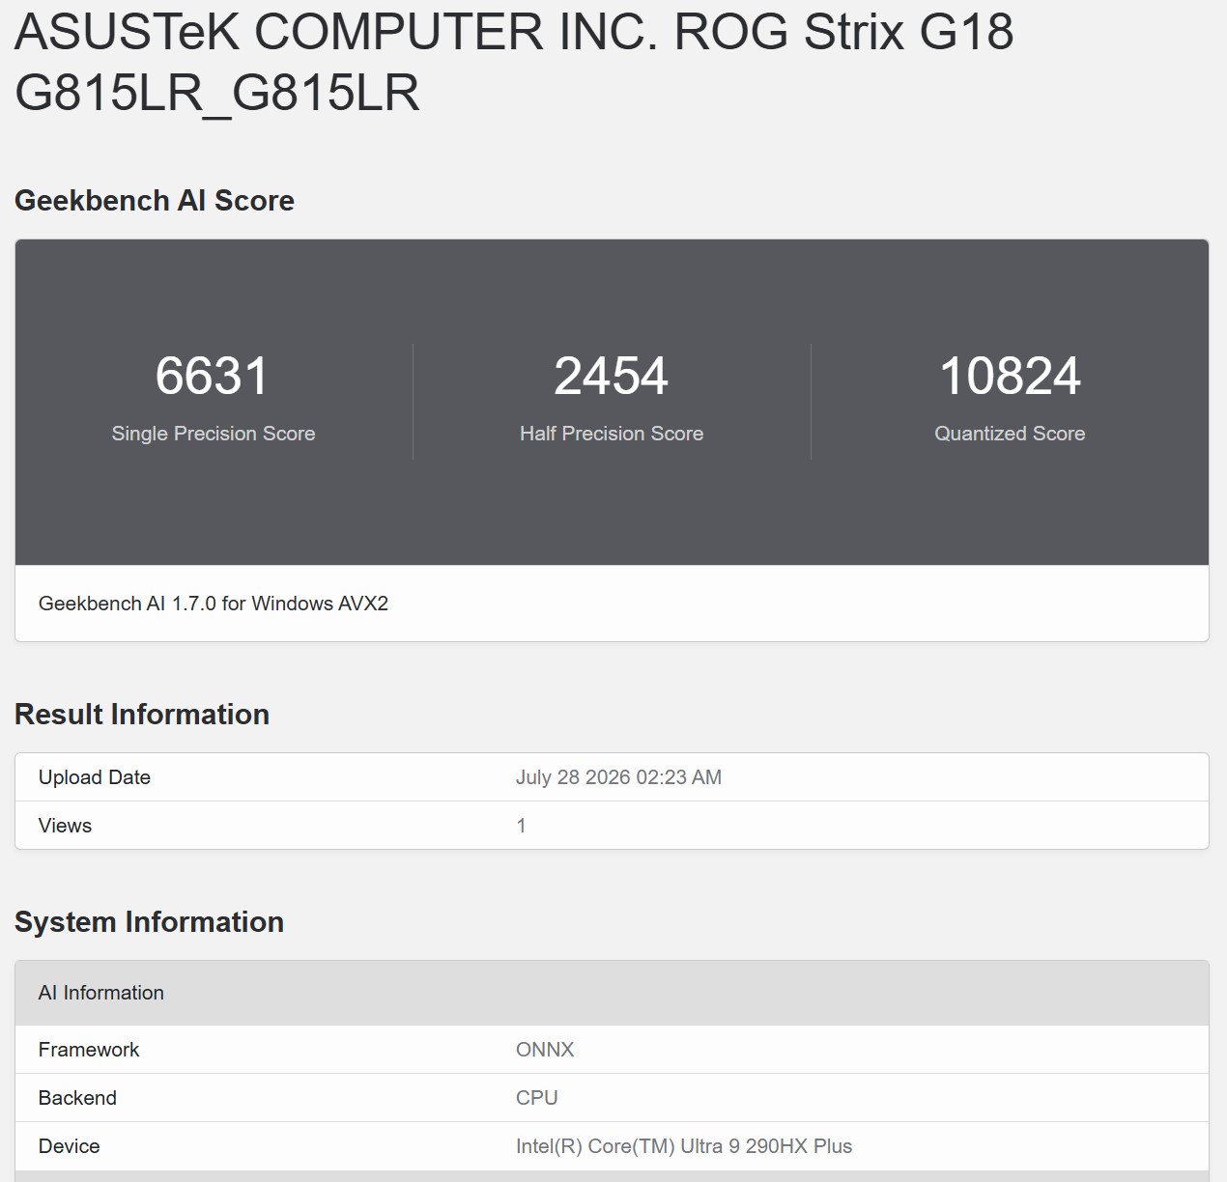This screenshot has height=1182, width=1227.
Task: Click the System Information heading
Action: tap(149, 921)
